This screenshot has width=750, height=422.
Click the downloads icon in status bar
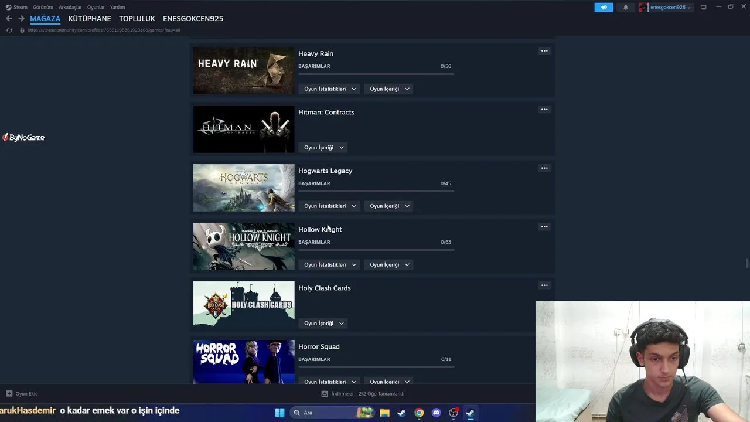(325, 394)
